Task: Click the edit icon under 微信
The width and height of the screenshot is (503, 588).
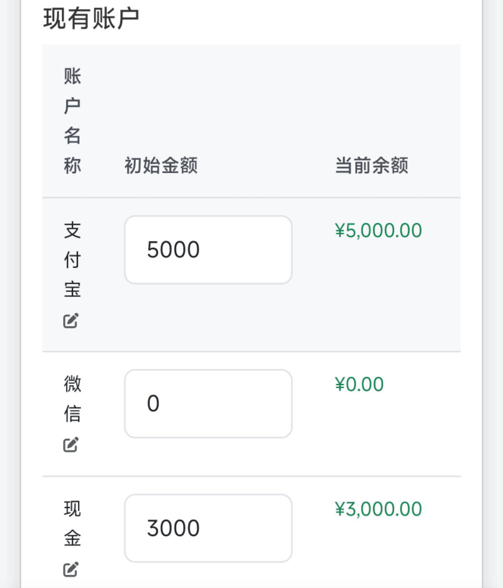Action: [71, 444]
